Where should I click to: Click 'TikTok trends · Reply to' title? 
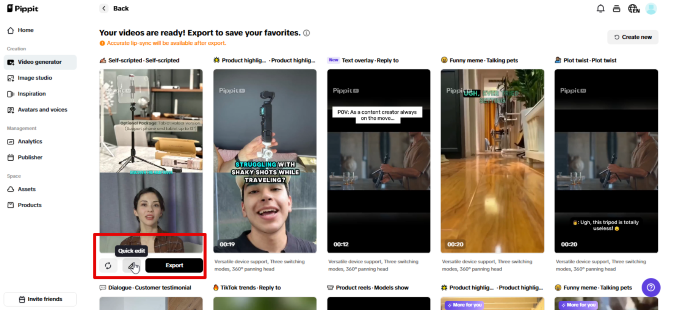[x=251, y=288]
